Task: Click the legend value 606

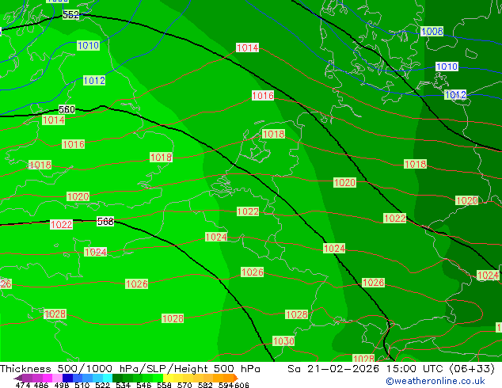Action: pos(241,385)
